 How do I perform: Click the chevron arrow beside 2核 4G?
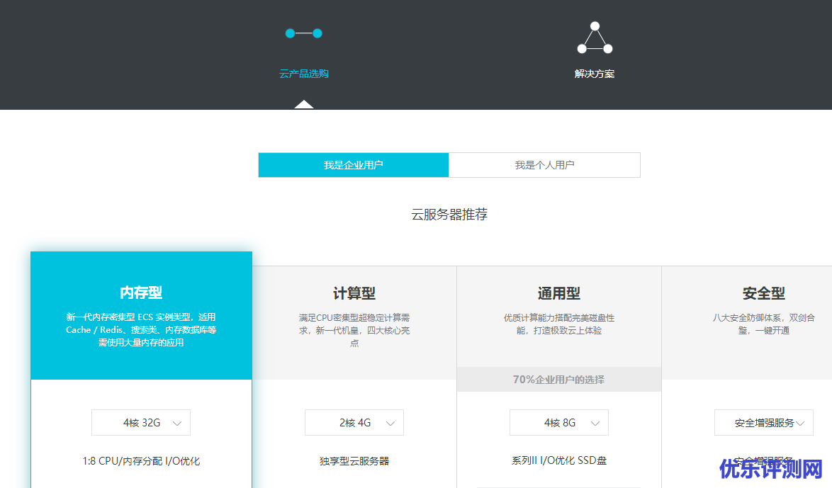390,424
